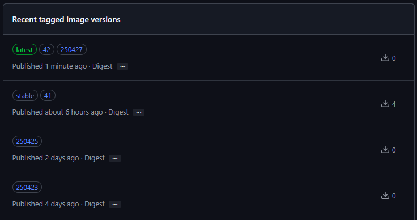Open the stable tag
This screenshot has height=220, width=417.
click(25, 95)
